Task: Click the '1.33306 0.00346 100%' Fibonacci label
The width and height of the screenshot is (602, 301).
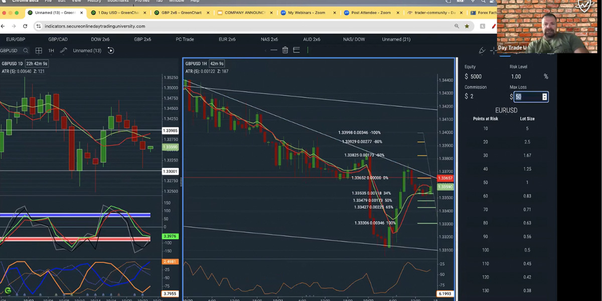Action: tap(375, 223)
